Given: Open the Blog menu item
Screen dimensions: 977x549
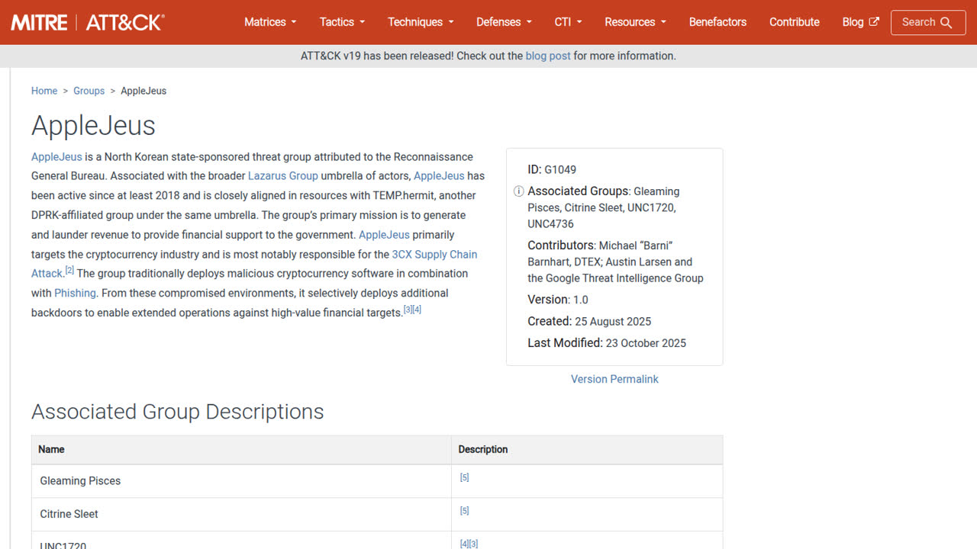Looking at the screenshot, I should tap(860, 22).
